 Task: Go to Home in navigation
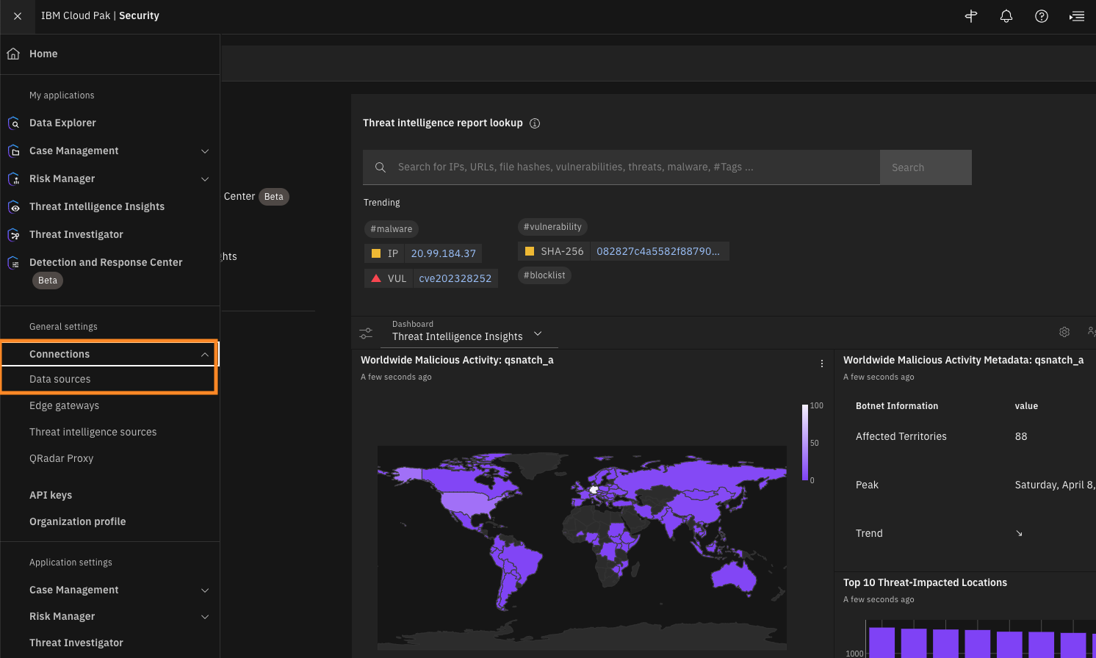[x=43, y=54]
